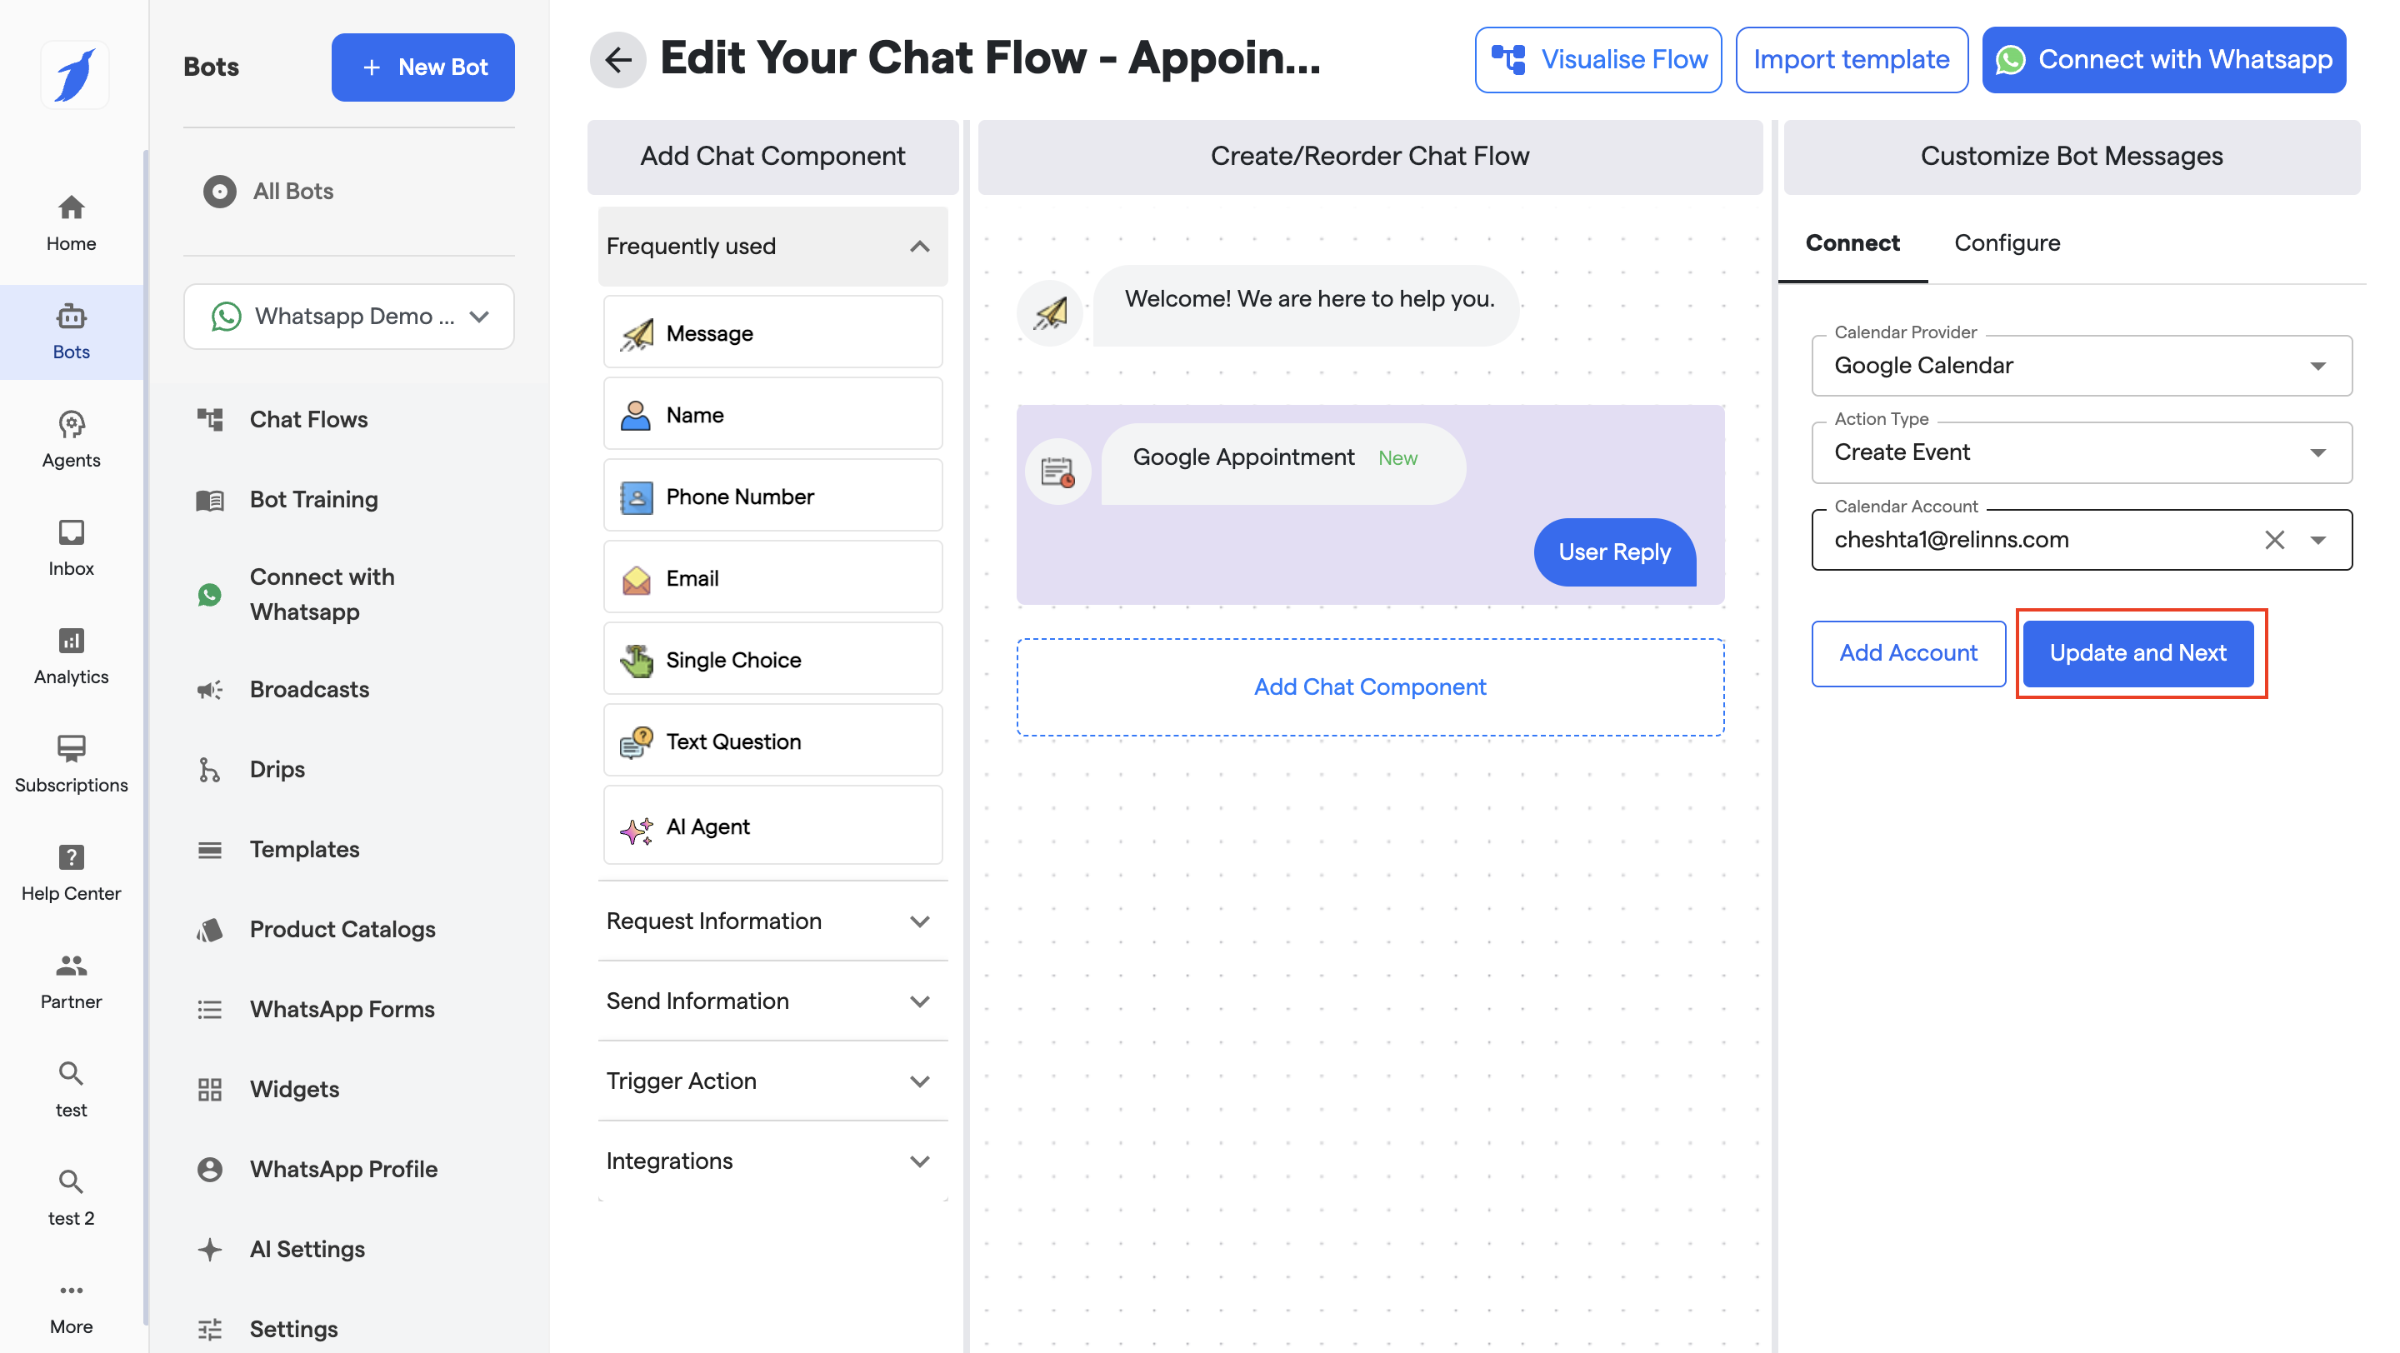
Task: Collapse the Frequently used section
Action: point(918,246)
